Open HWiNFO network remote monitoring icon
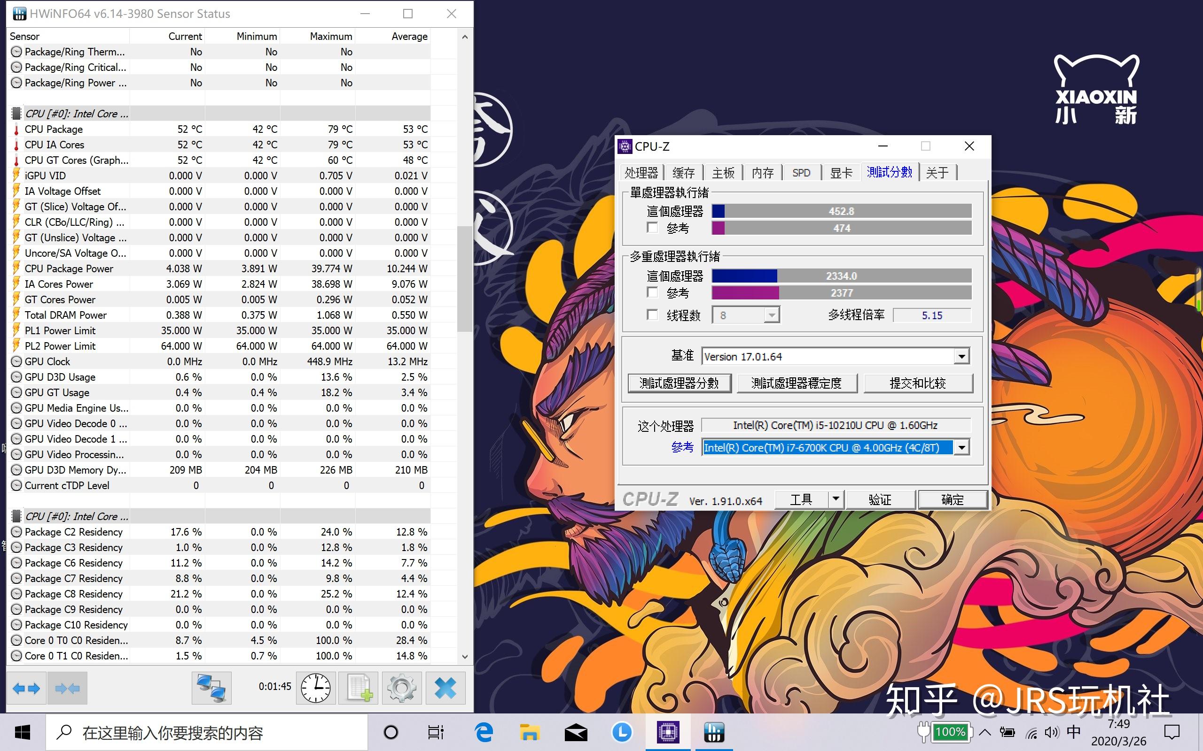The width and height of the screenshot is (1203, 751). point(211,689)
